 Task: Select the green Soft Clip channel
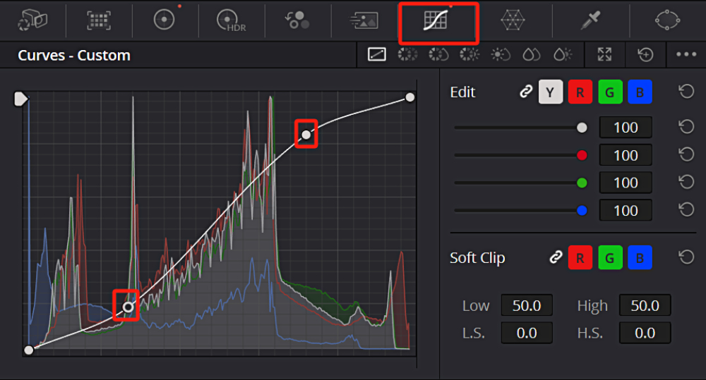610,257
